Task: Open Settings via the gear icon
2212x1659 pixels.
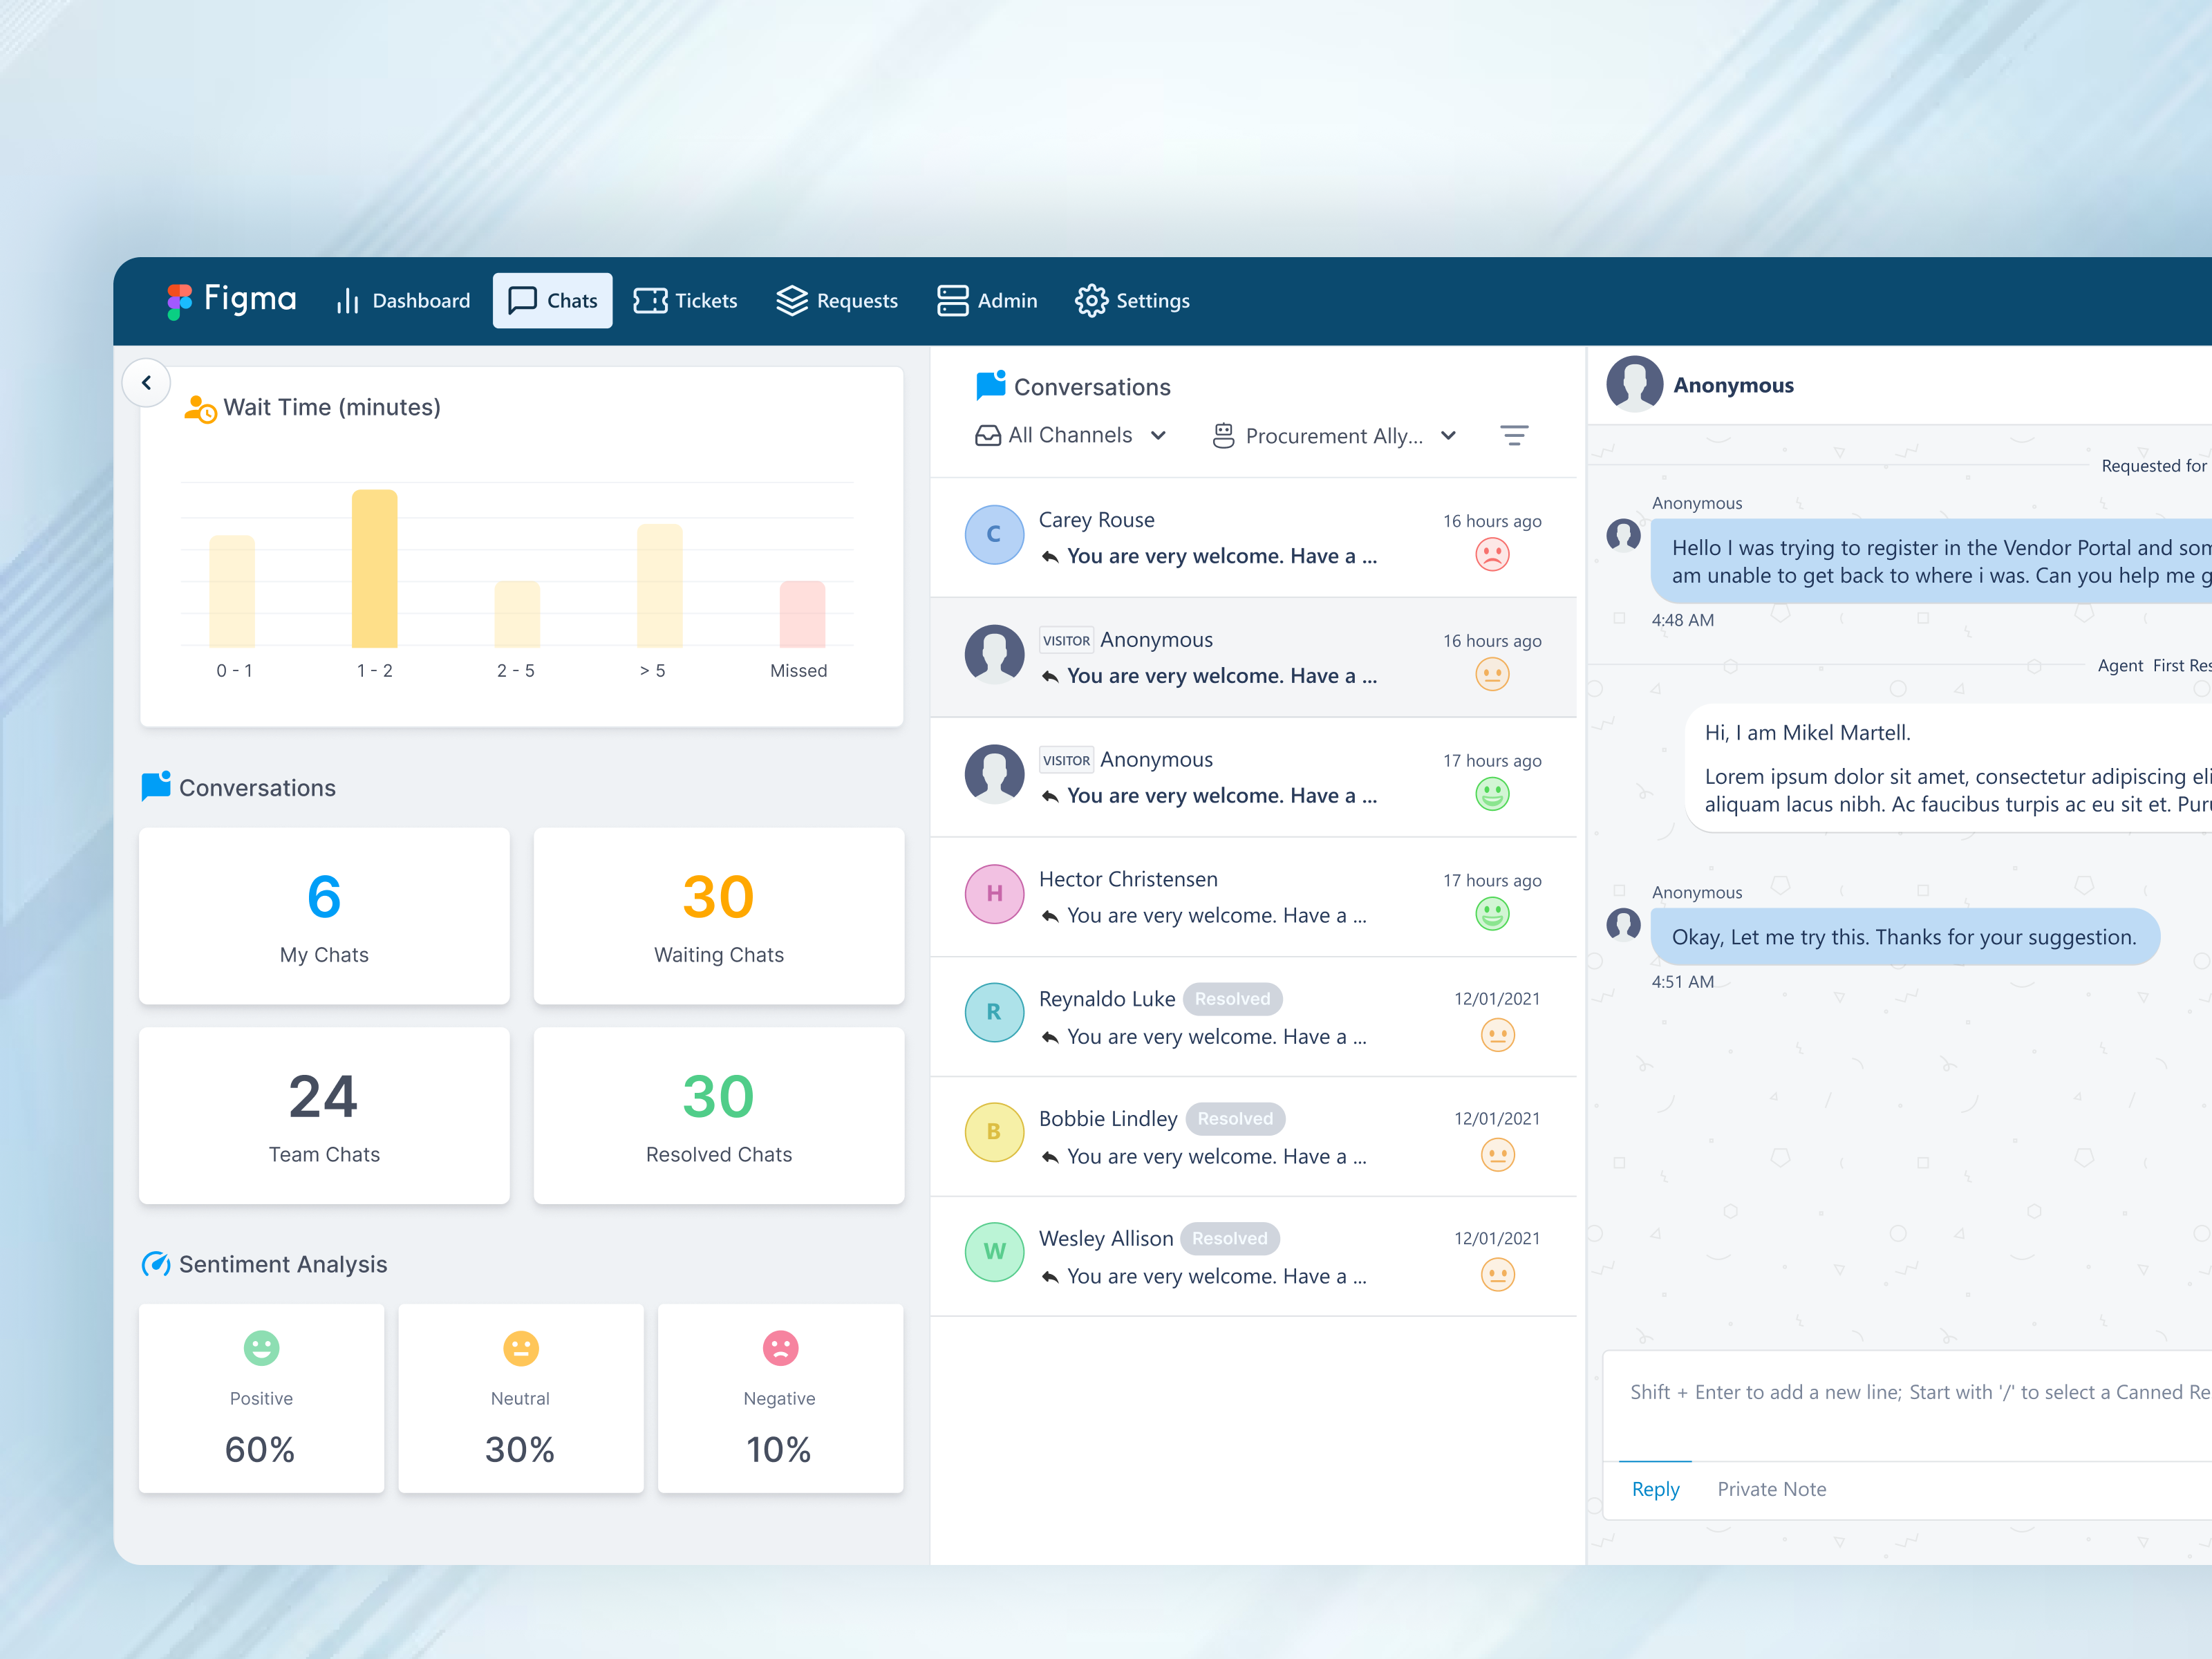Action: coord(1090,300)
